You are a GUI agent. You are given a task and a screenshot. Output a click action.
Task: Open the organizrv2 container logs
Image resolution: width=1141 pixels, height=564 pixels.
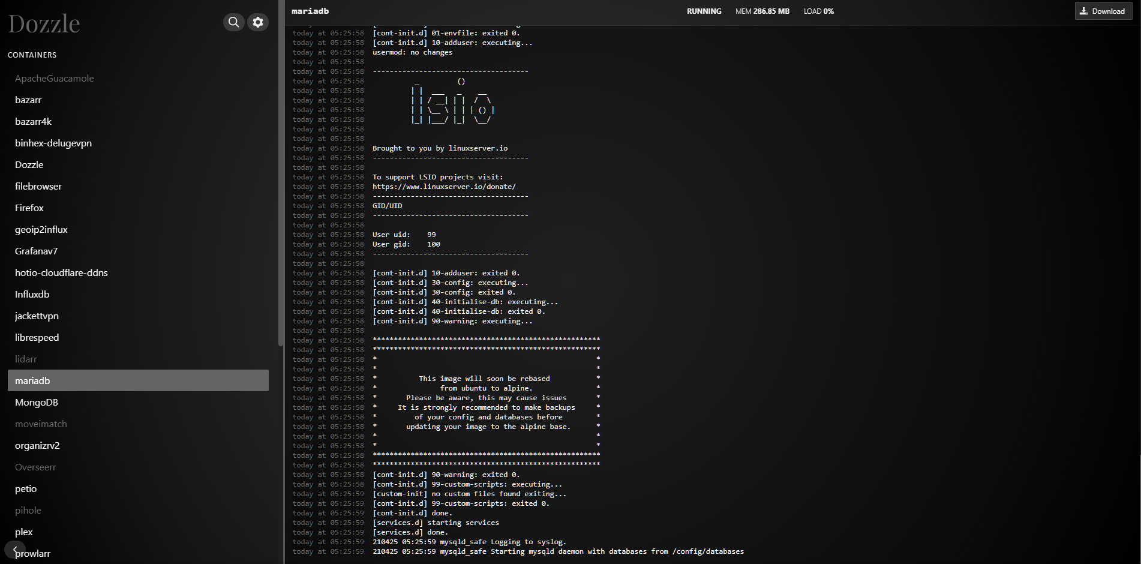tap(37, 446)
